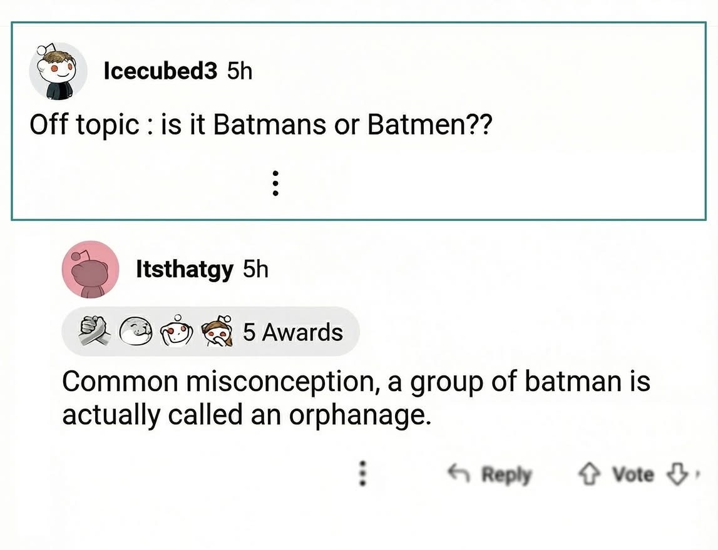
Task: Click the facepalm Snoo award icon
Action: click(215, 332)
